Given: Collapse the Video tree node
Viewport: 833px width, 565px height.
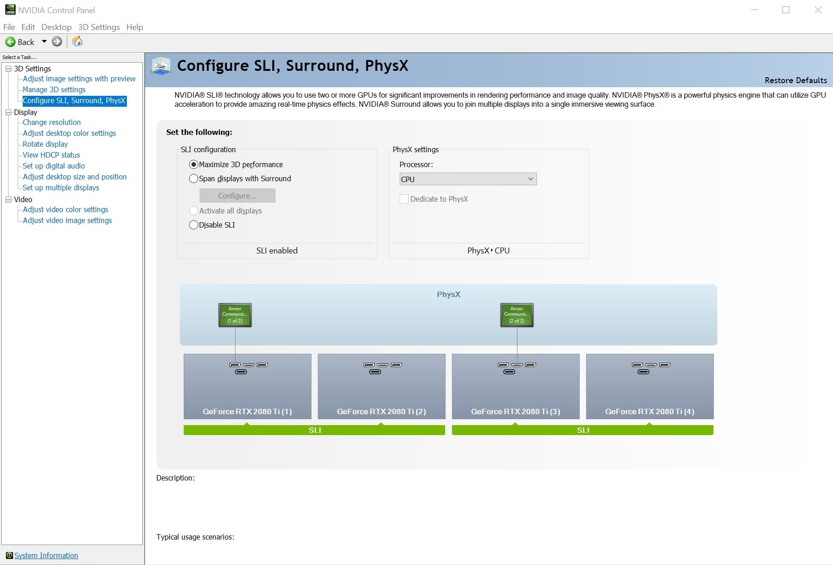Looking at the screenshot, I should point(8,199).
